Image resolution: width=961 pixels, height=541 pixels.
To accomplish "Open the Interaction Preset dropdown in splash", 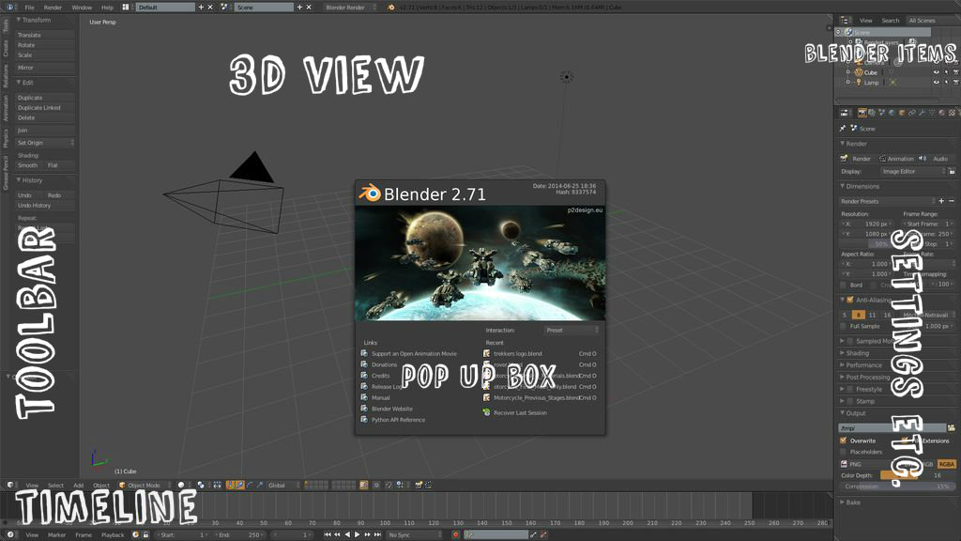I will tap(572, 330).
